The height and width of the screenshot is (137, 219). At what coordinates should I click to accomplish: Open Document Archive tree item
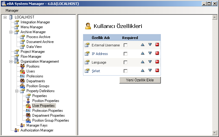[40, 42]
